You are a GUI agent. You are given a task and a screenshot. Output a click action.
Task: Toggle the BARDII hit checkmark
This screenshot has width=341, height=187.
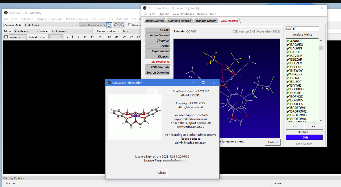pos(288,52)
